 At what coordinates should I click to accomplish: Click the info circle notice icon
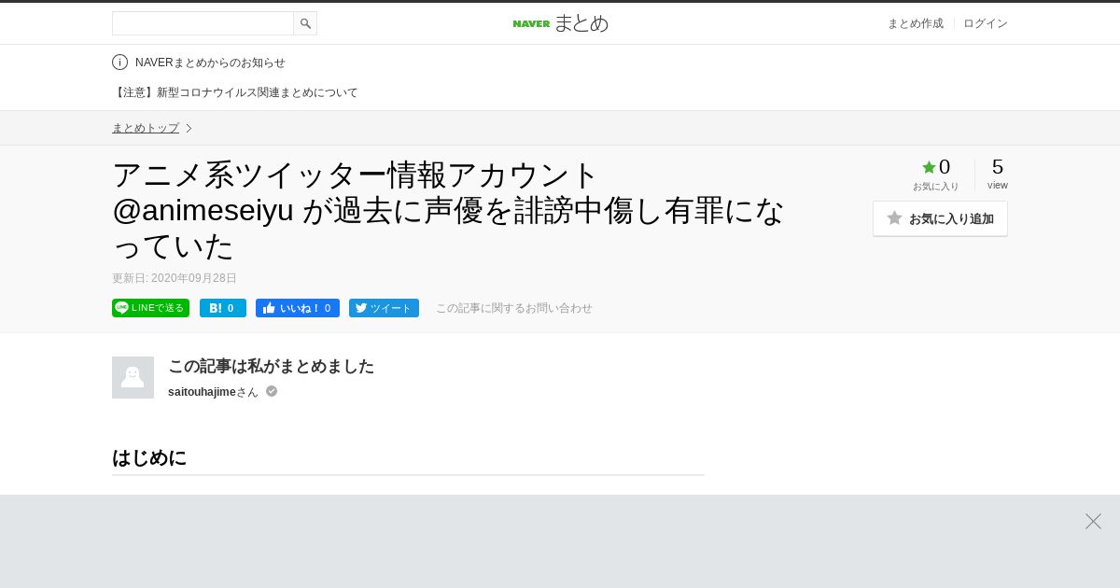point(119,63)
